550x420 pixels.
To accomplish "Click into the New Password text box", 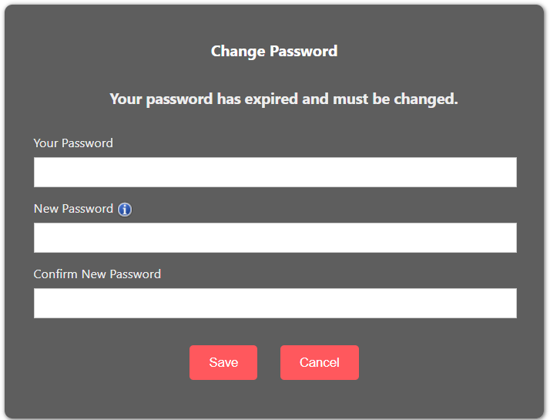I will [x=275, y=237].
